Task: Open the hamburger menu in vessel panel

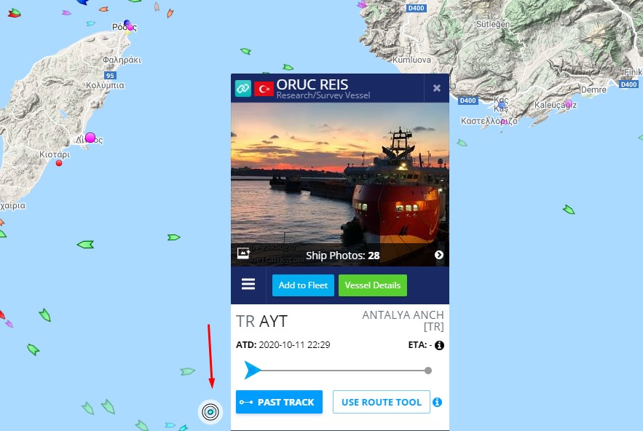Action: [x=248, y=284]
